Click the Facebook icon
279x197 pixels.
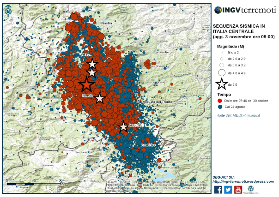(x=218, y=189)
